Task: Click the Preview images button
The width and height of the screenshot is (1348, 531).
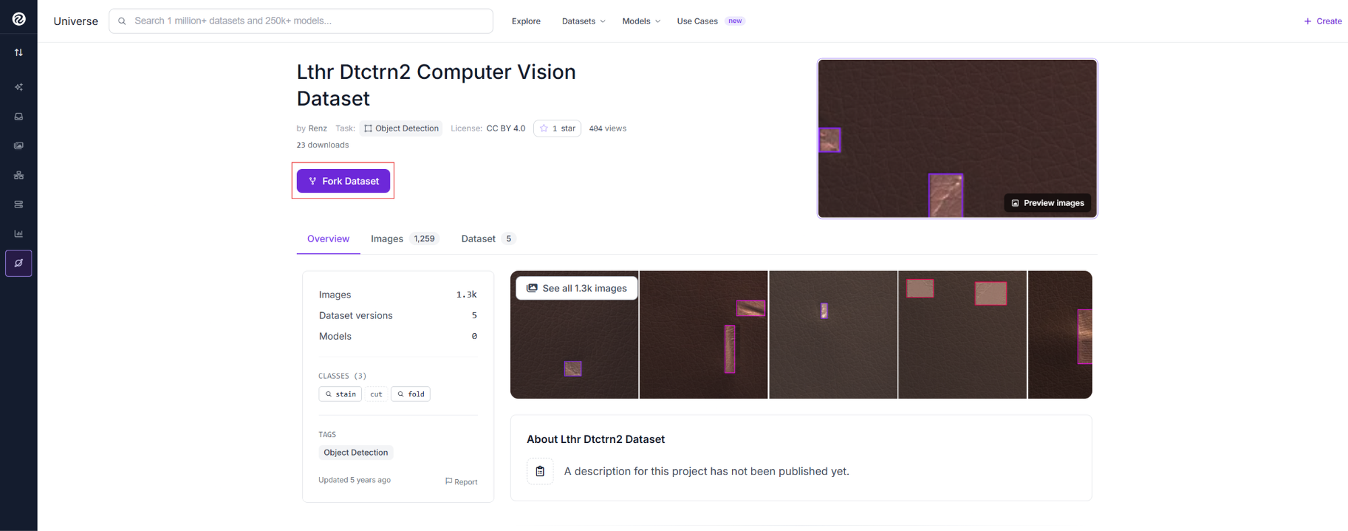Action: (1047, 203)
